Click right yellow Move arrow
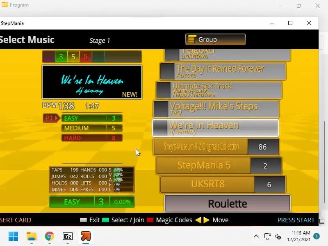The width and height of the screenshot is (328, 246). 206,220
